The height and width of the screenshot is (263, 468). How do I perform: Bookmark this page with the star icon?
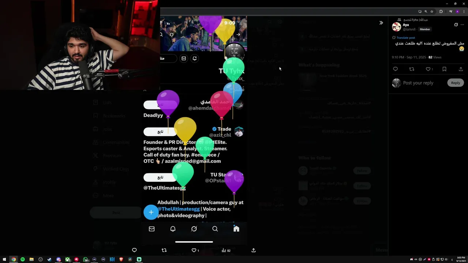[431, 11]
